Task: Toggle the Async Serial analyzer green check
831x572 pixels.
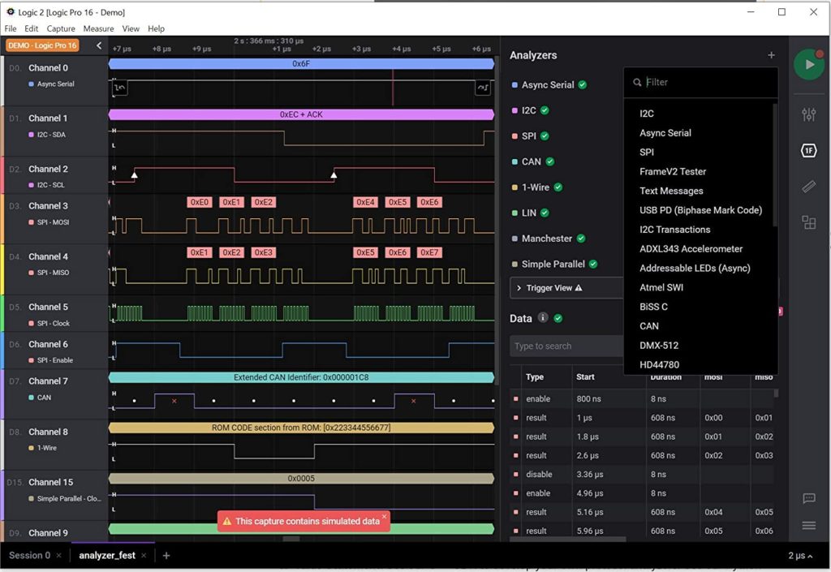Action: click(583, 84)
